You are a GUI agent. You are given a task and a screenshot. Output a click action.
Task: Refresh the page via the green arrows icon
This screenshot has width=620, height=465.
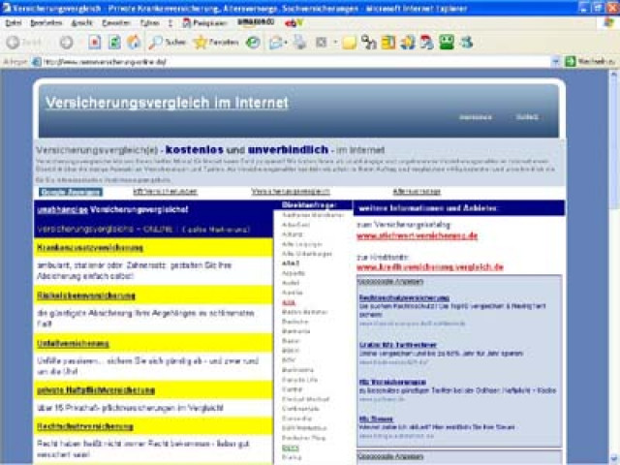pyautogui.click(x=114, y=43)
